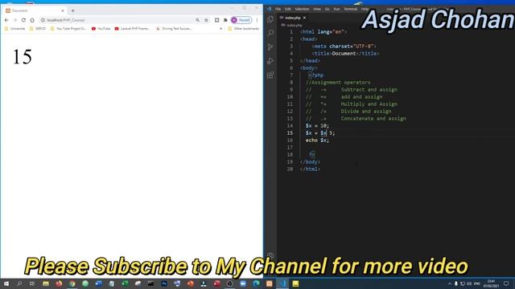
Task: Show hidden system tray icons
Action: pos(449,283)
